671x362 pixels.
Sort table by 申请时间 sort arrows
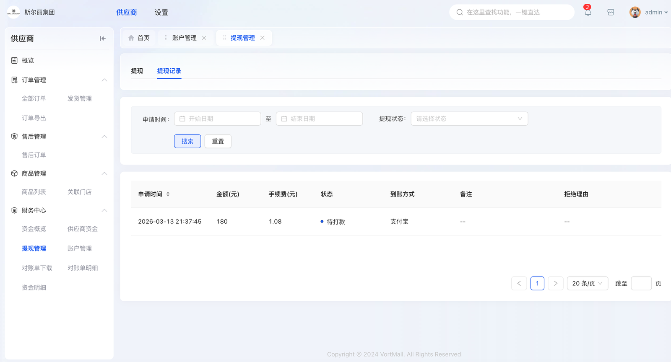coord(168,194)
